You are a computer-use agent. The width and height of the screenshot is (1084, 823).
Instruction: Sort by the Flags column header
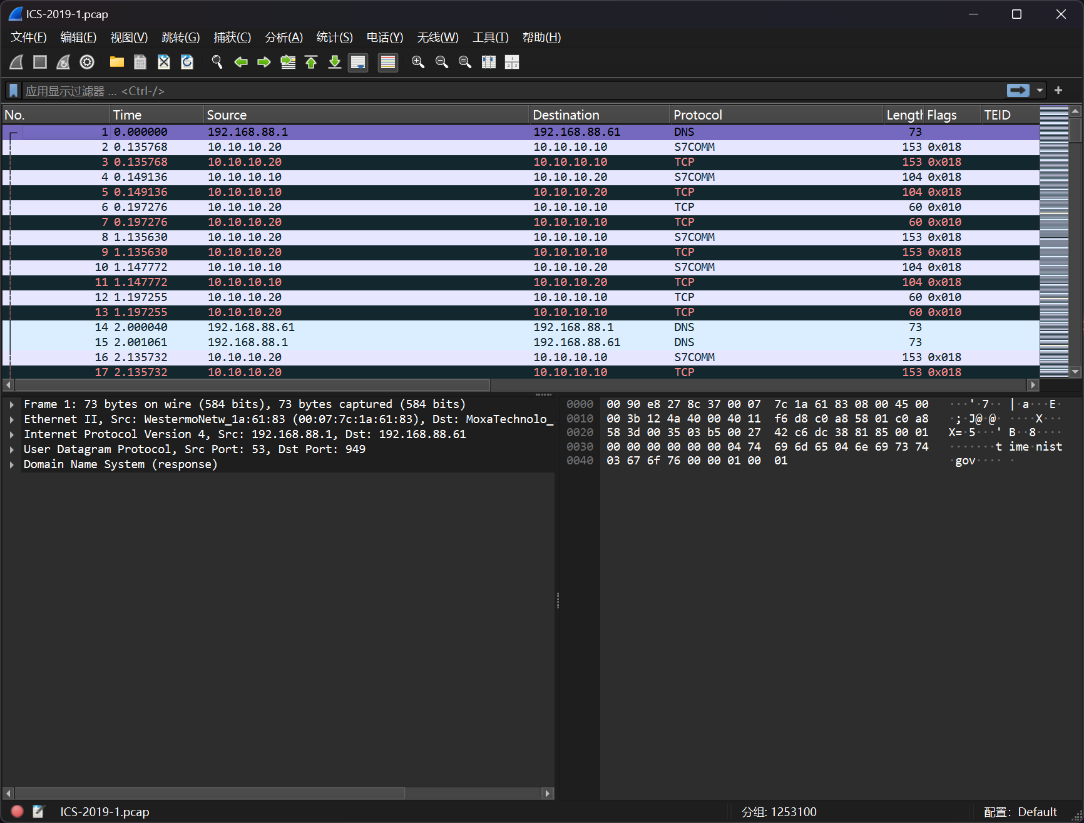point(951,115)
